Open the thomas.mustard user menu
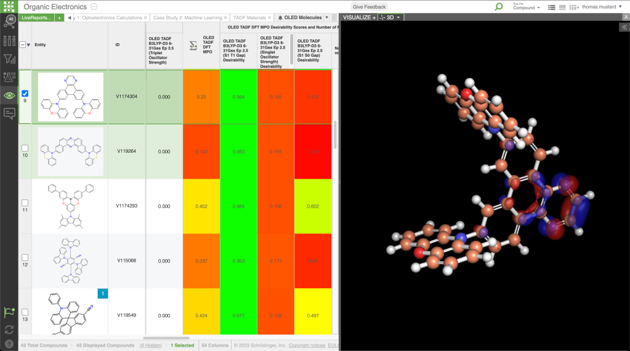Image resolution: width=630 pixels, height=351 pixels. point(602,7)
